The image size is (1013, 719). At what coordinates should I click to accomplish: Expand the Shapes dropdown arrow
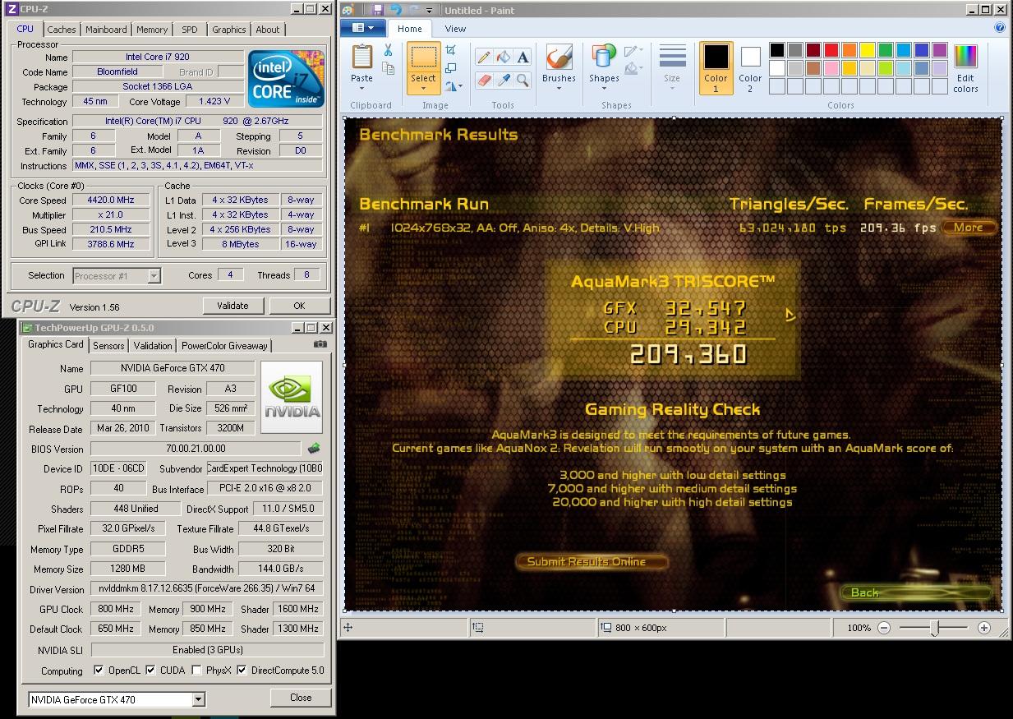(604, 88)
